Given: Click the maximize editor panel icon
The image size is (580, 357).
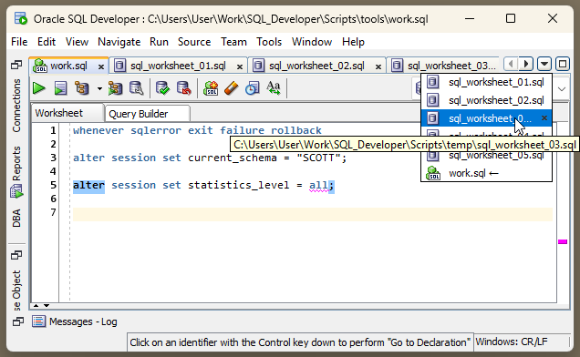Looking at the screenshot, I should pos(563,64).
